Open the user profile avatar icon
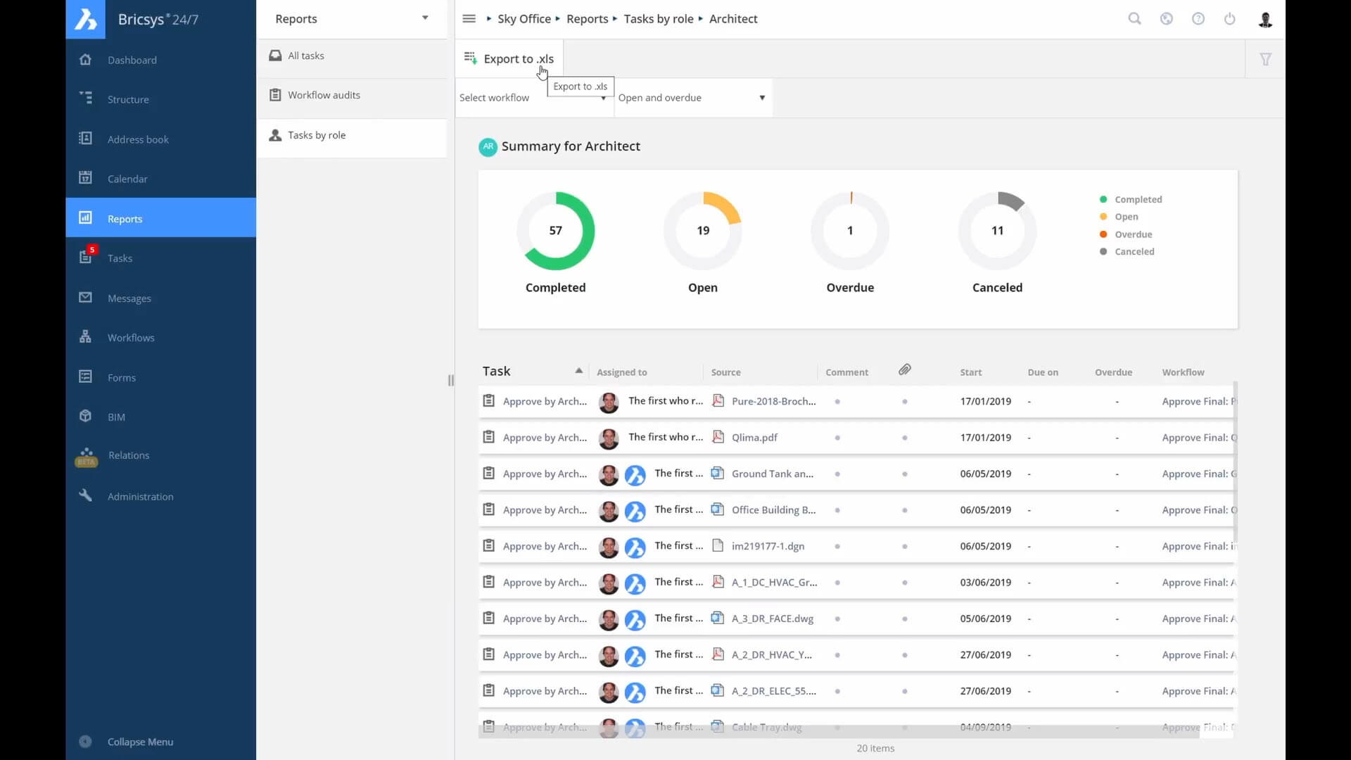The height and width of the screenshot is (760, 1351). click(1265, 20)
